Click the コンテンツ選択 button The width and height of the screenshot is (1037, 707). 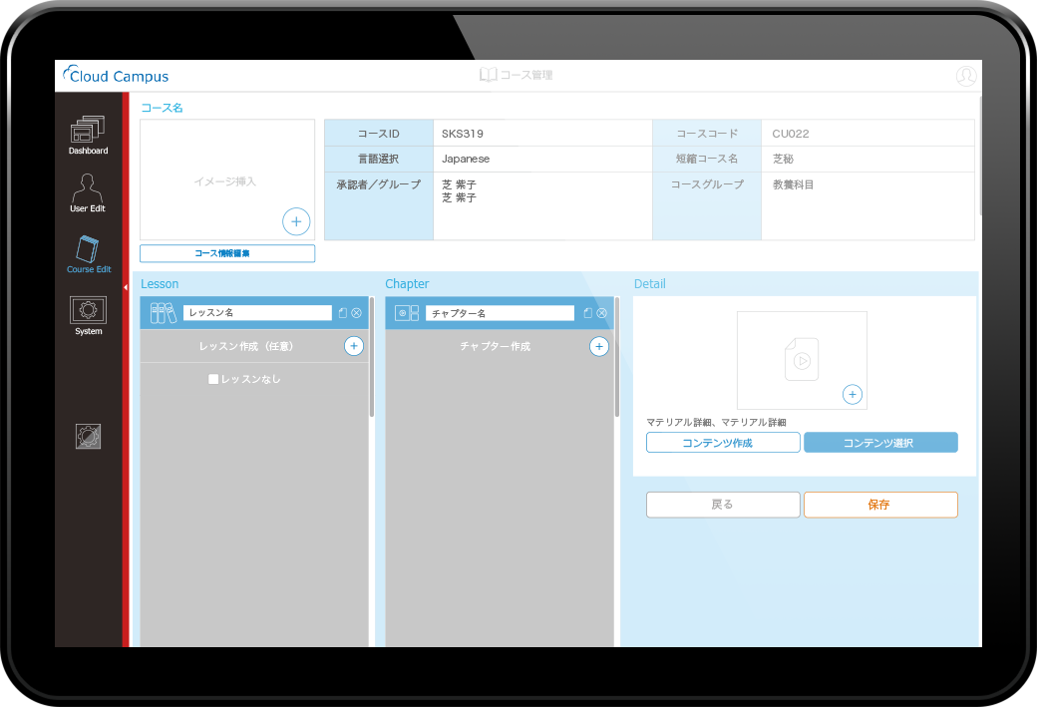[x=880, y=442]
